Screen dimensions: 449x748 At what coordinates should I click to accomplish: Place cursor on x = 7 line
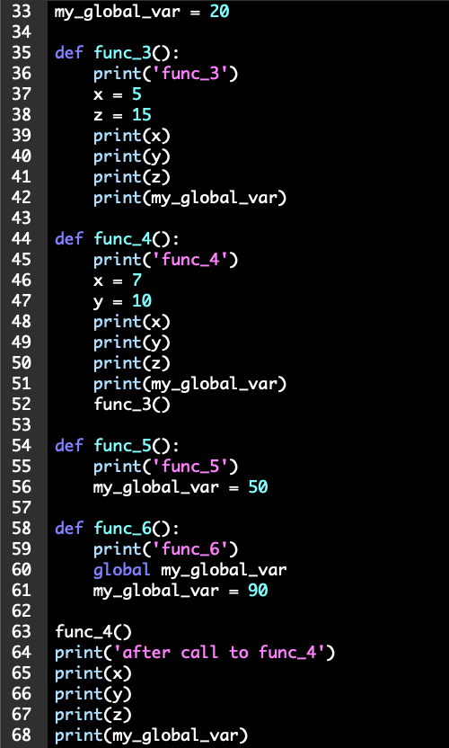coord(118,280)
